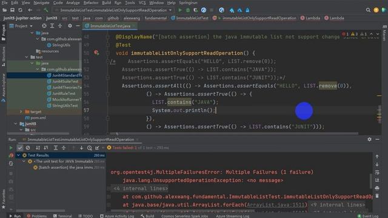The height and width of the screenshot is (218, 388).
Task: Click the Back navigation arrow
Action: (x=30, y=10)
